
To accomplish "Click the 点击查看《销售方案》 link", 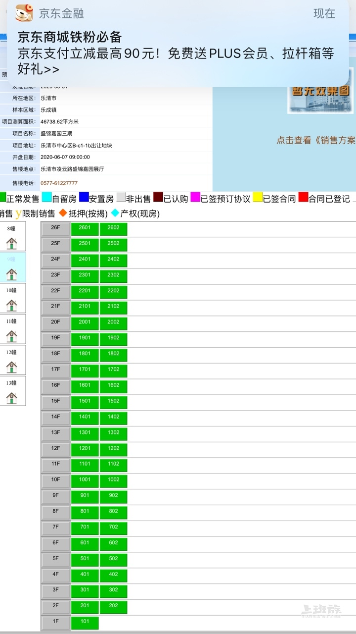I will pyautogui.click(x=315, y=140).
